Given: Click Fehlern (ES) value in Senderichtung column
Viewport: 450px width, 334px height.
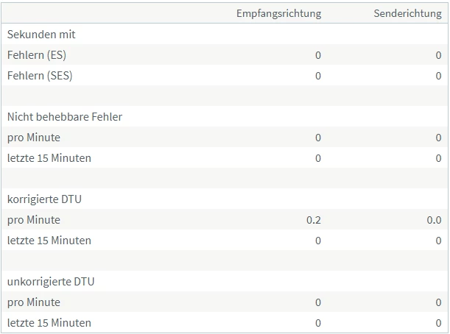Looking at the screenshot, I should click(438, 54).
